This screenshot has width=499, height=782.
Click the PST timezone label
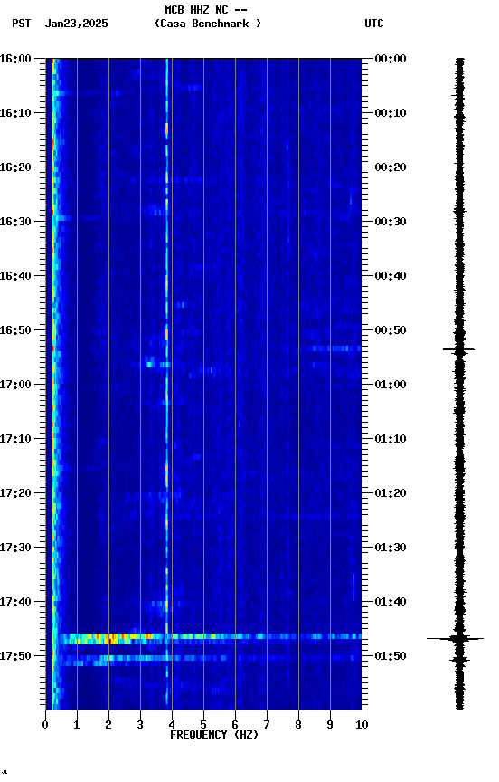pos(22,24)
